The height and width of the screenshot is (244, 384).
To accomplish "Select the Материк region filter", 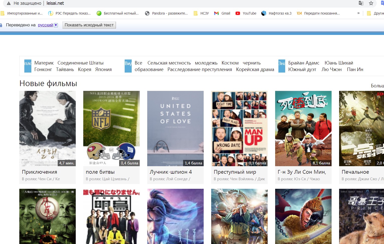I will pyautogui.click(x=44, y=63).
